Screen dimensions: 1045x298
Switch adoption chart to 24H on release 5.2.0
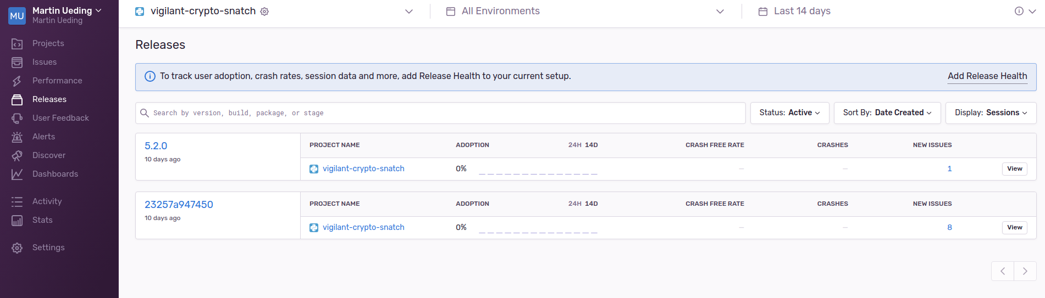click(574, 145)
